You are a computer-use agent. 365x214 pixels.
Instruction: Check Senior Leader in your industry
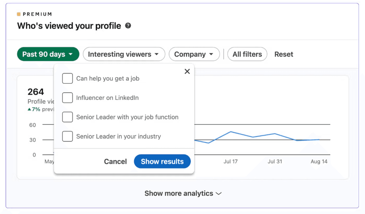tap(68, 136)
